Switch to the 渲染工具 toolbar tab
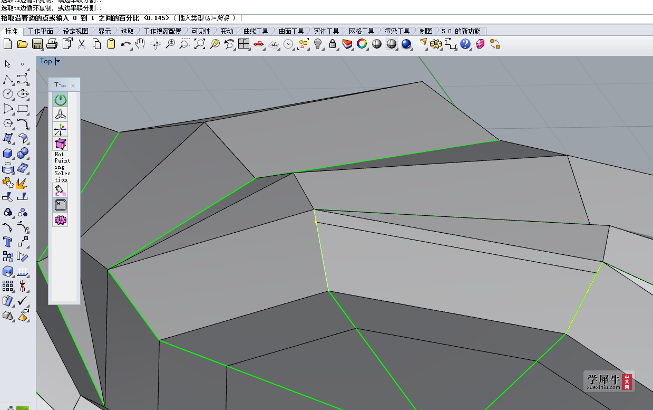The image size is (653, 410). 397,32
